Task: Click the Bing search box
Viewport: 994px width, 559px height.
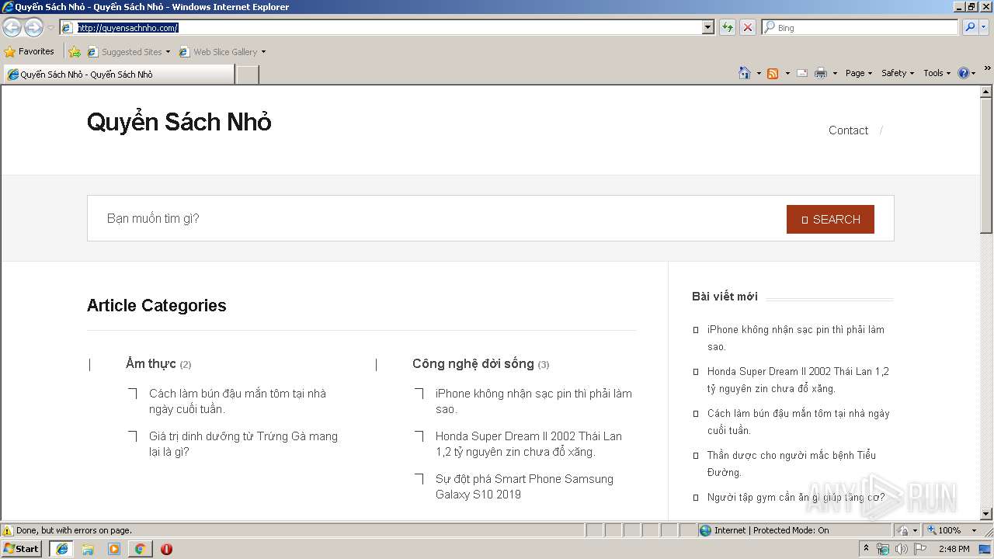Action: pos(860,27)
